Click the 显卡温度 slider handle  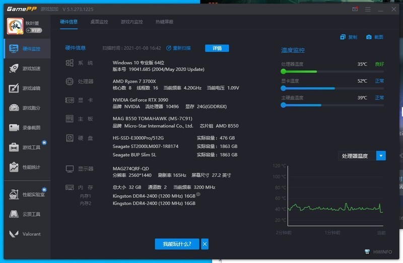[284, 88]
